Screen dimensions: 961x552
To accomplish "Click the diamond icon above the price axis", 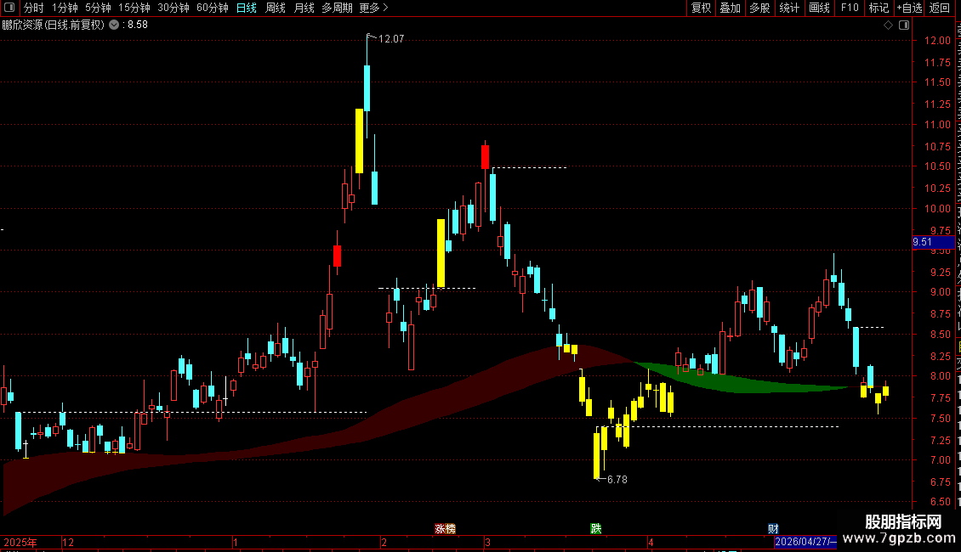I will [888, 25].
